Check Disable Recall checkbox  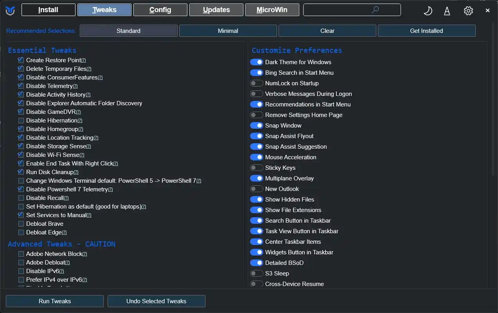21,198
